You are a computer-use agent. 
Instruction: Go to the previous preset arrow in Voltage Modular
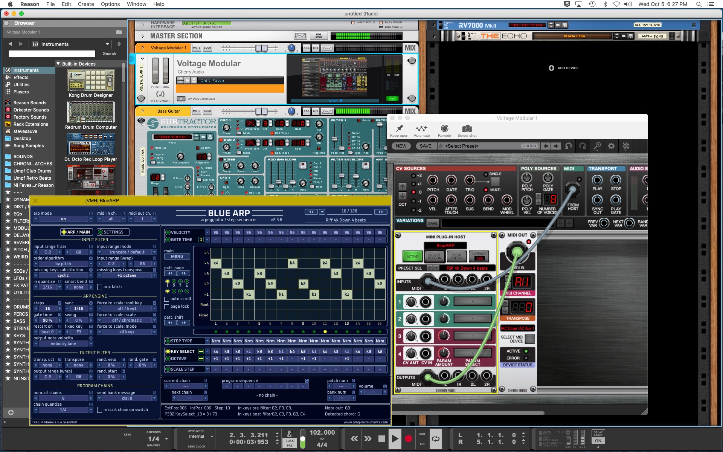point(546,146)
